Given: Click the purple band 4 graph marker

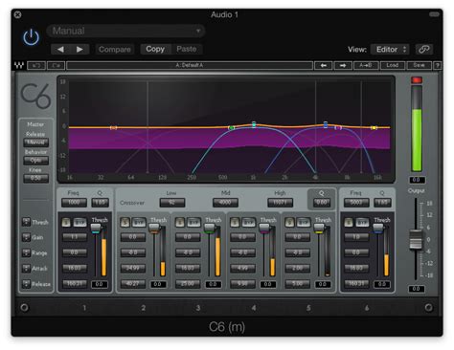Looking at the screenshot, I should click(338, 127).
